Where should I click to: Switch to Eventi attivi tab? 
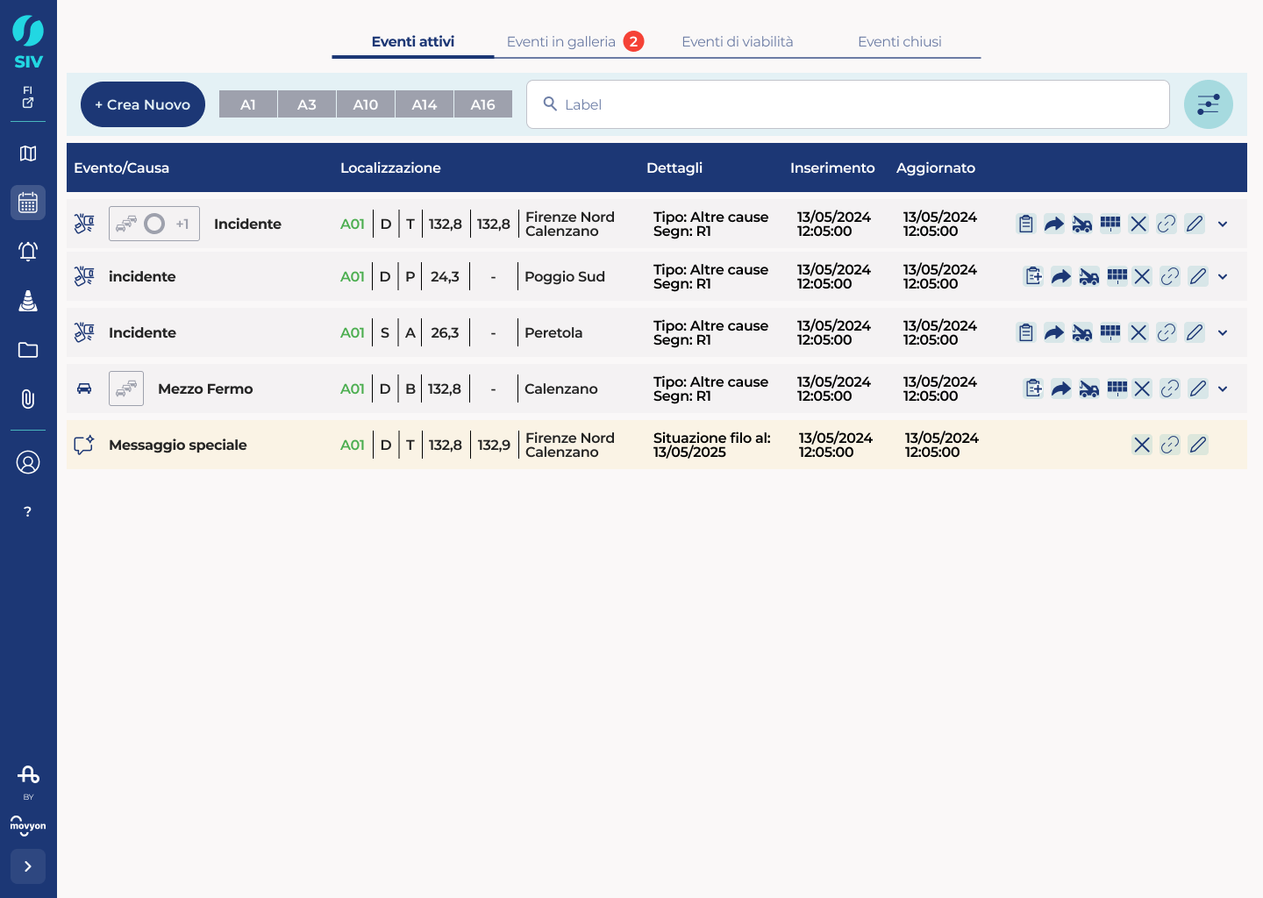point(413,41)
